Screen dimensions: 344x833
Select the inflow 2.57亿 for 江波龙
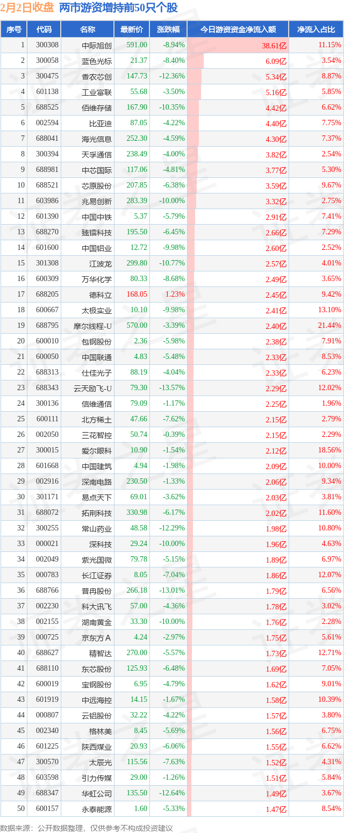point(276,264)
